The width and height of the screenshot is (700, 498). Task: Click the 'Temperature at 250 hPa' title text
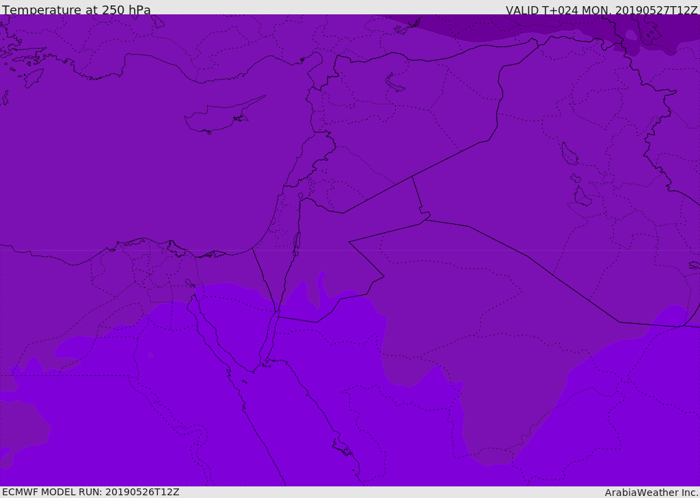[x=77, y=9]
